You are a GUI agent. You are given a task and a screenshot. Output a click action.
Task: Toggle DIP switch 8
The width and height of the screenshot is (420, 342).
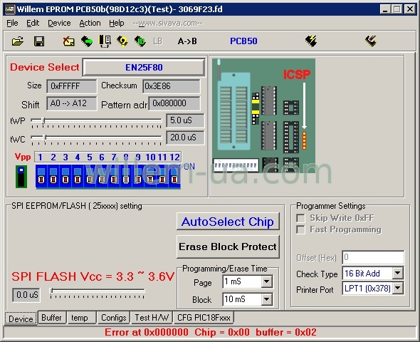126,176
